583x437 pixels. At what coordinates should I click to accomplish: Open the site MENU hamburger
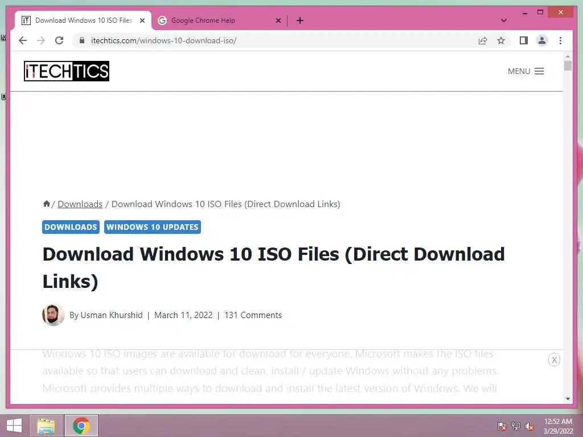pos(525,71)
